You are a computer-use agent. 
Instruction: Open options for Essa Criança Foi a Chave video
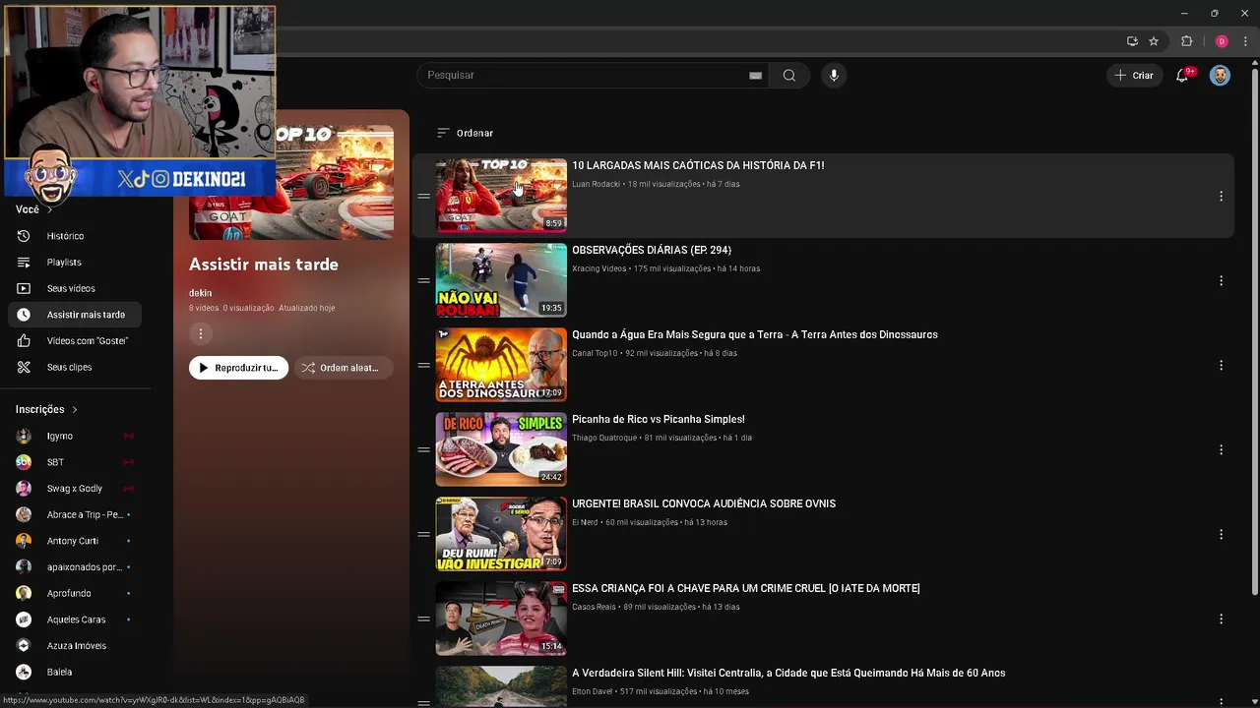click(1221, 619)
